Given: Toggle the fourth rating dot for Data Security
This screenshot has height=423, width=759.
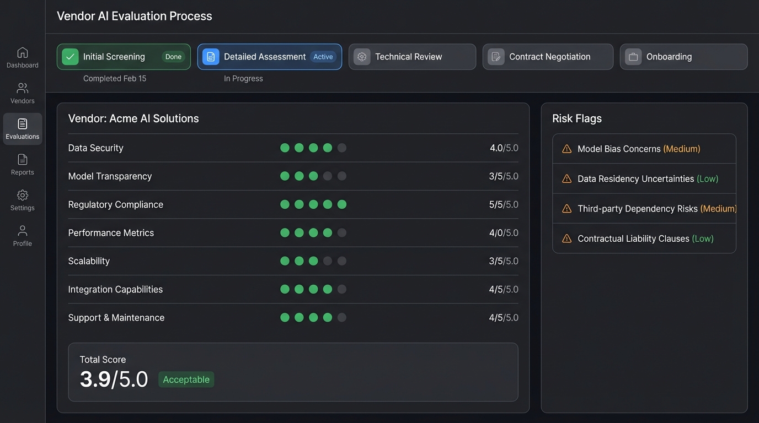Looking at the screenshot, I should 328,148.
